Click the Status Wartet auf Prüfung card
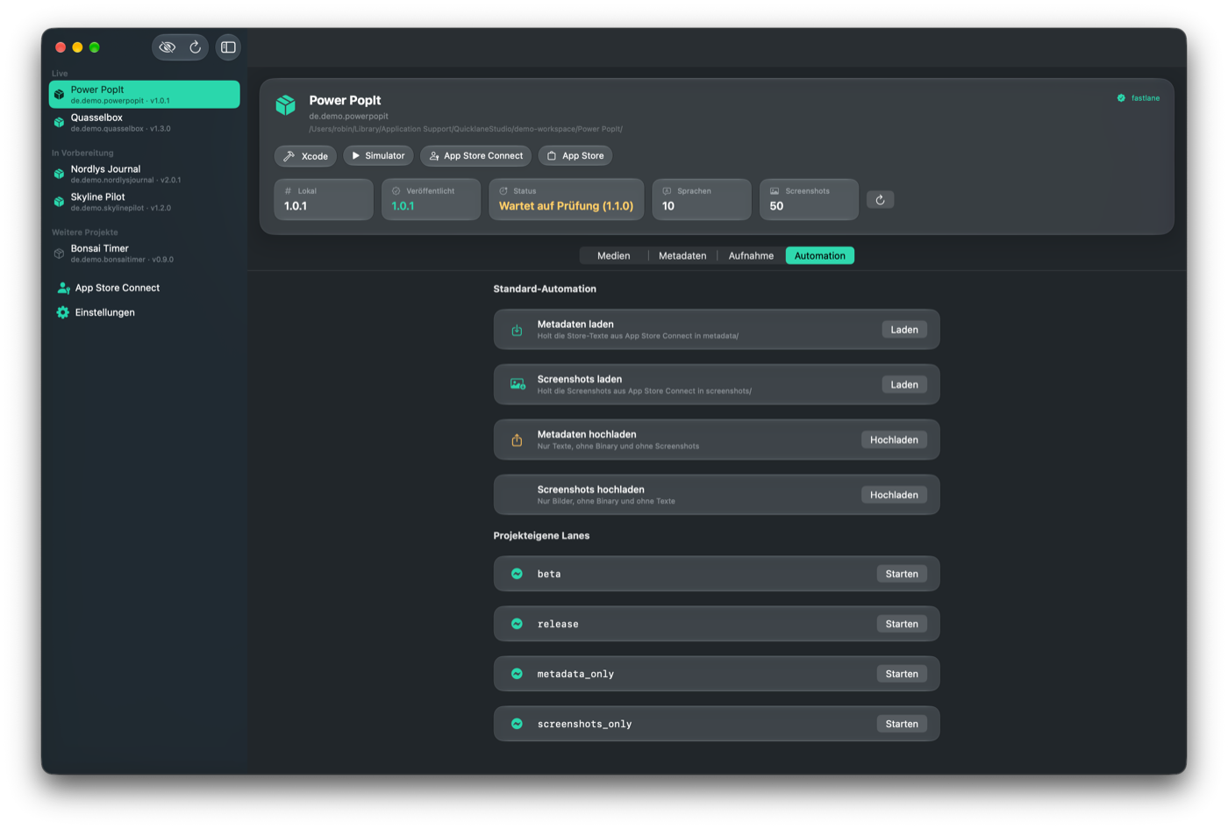The height and width of the screenshot is (829, 1228). [566, 199]
